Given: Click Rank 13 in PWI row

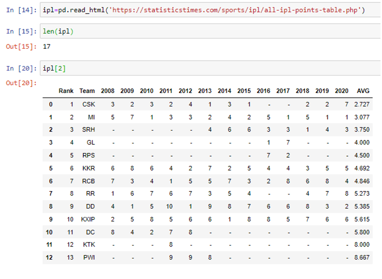Looking at the screenshot, I should [70, 257].
